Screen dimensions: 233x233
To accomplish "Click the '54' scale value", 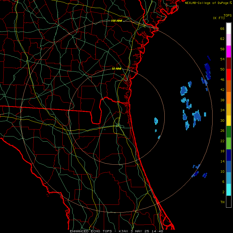I will pos(222,59).
